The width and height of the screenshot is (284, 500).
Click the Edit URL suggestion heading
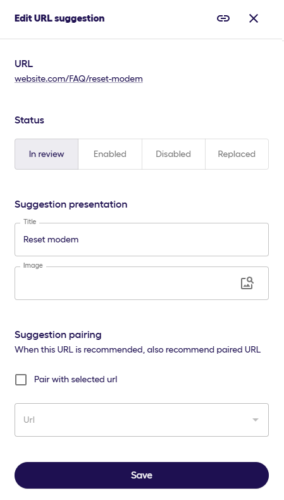click(x=59, y=18)
